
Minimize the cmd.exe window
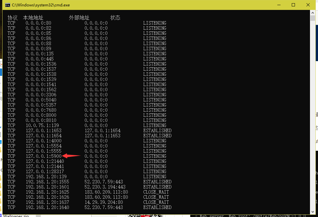(279, 5)
